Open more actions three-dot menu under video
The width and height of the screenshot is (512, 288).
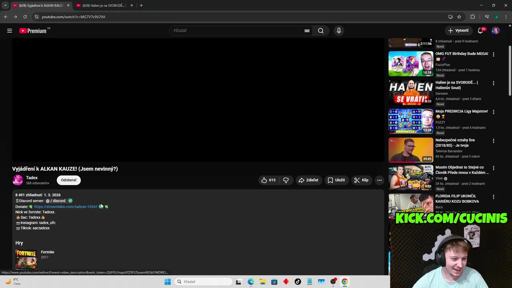[379, 180]
